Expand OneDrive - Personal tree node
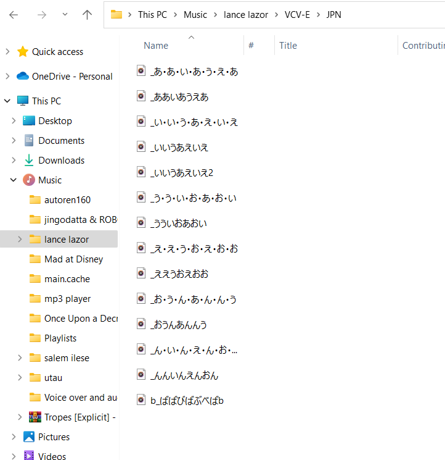The width and height of the screenshot is (445, 460). coord(7,77)
